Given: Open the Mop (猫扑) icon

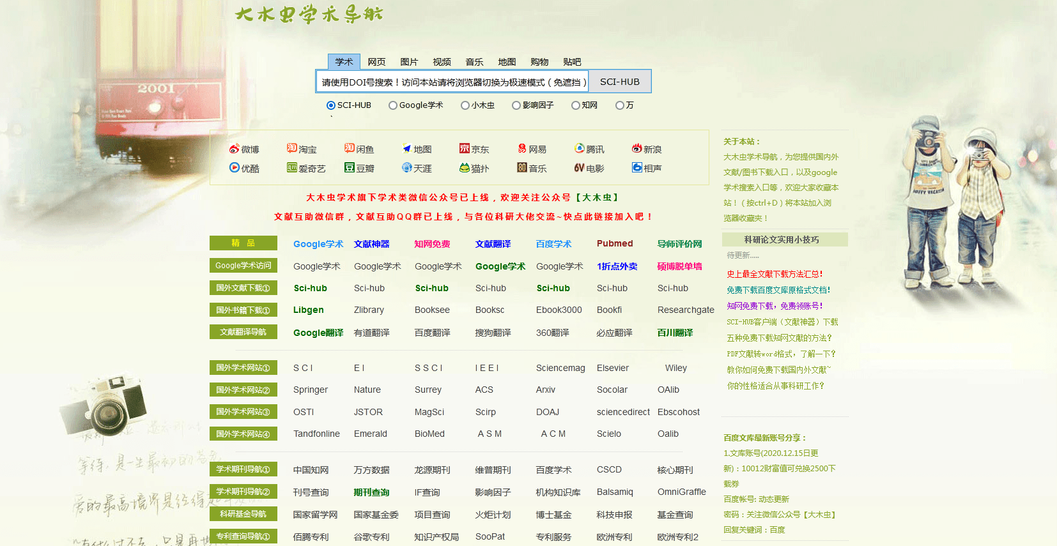Looking at the screenshot, I should [x=465, y=167].
